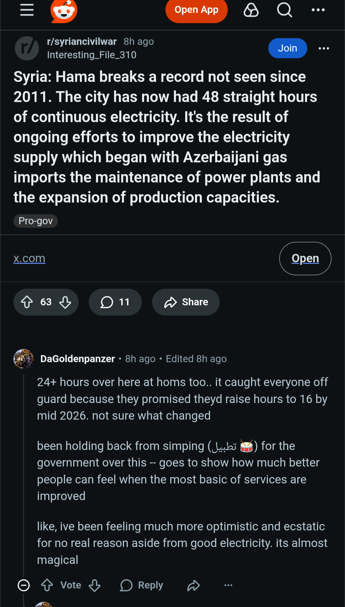Tap DaGoldenpanzer's avatar thumbnail

24,359
